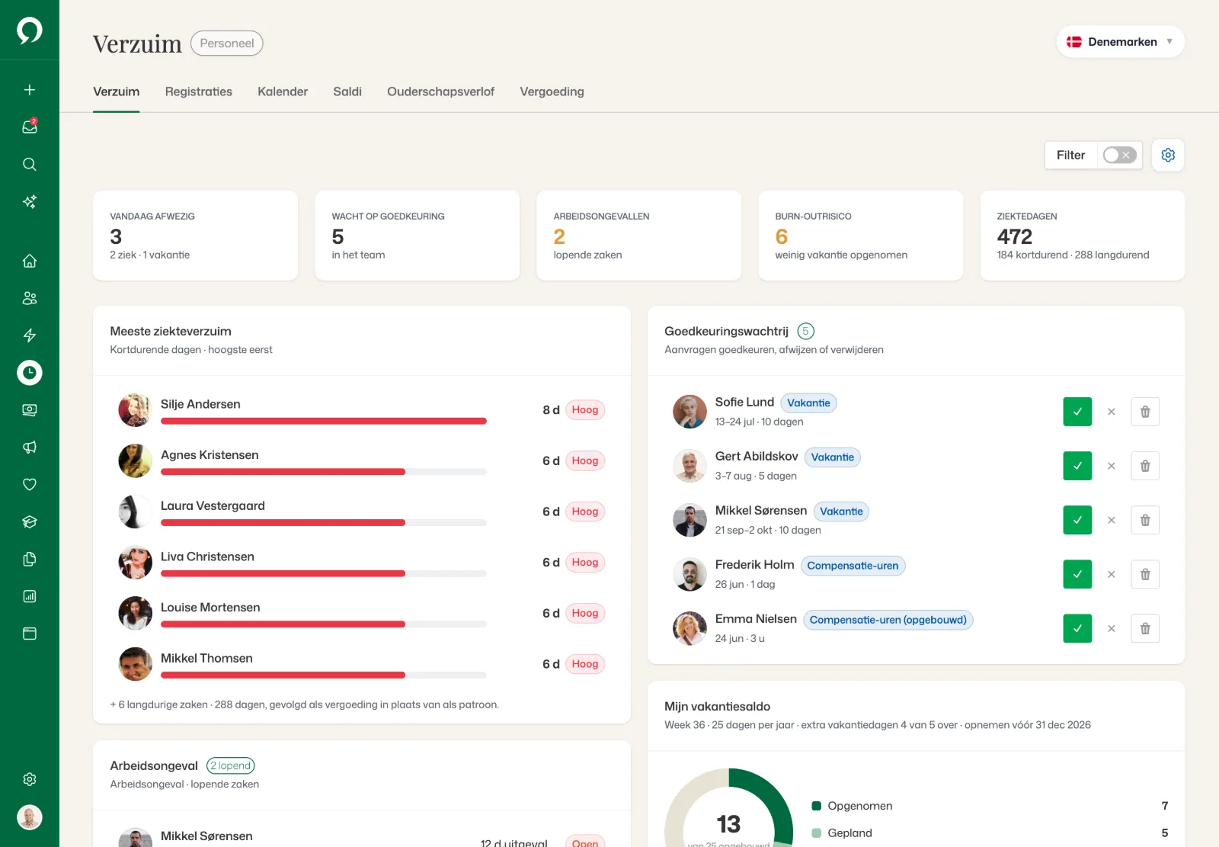Approve Frederik Holm's compensation hours request
The height and width of the screenshot is (847, 1219).
click(x=1077, y=574)
